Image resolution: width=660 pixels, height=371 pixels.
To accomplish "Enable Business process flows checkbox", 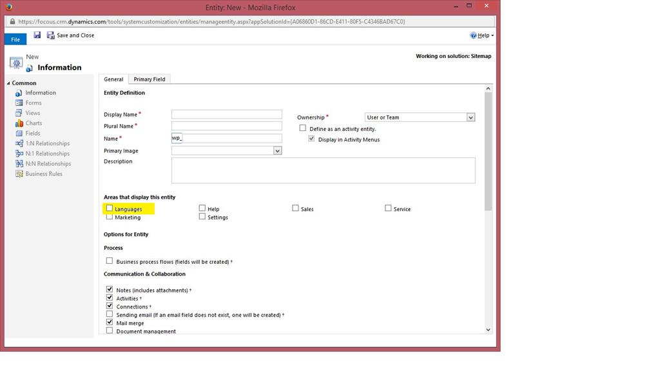I will [x=110, y=261].
